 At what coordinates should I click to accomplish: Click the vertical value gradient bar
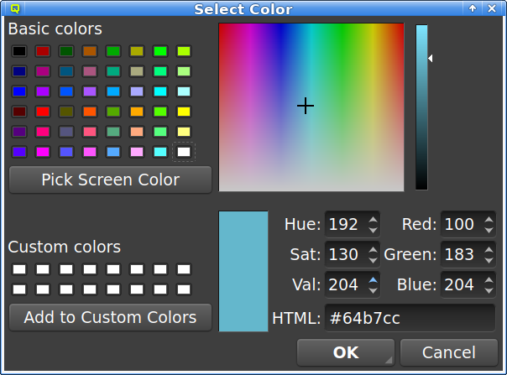[x=421, y=107]
